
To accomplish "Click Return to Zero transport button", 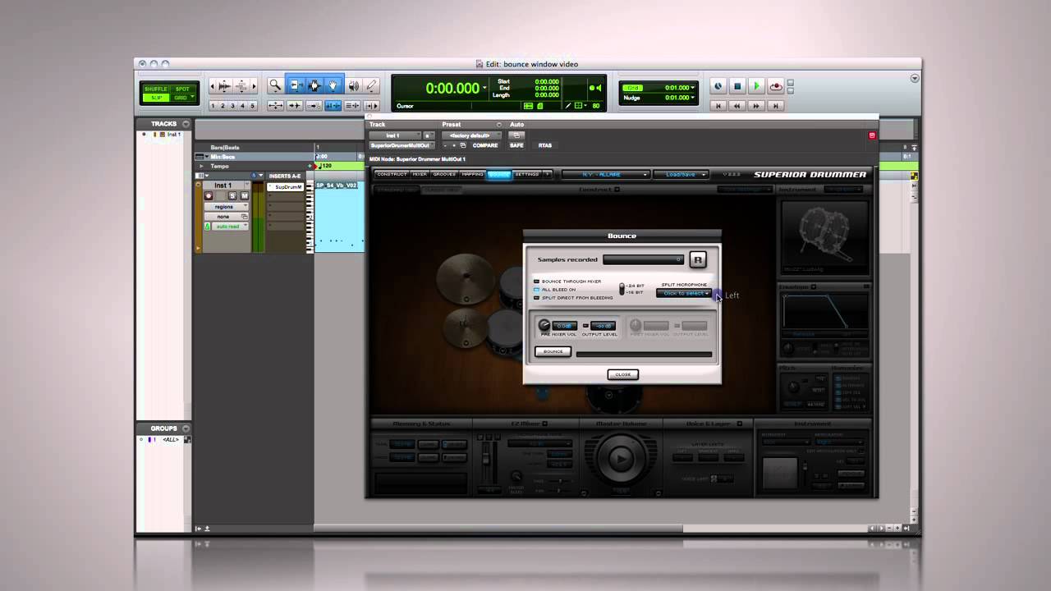I will click(x=718, y=106).
